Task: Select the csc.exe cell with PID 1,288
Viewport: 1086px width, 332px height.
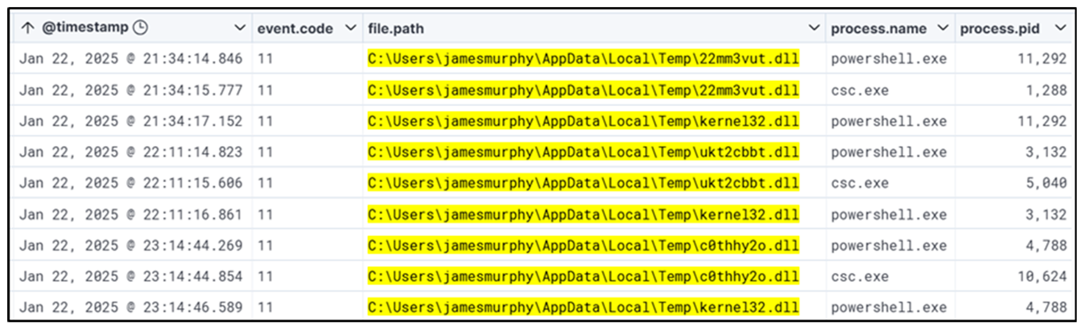Action: (860, 90)
